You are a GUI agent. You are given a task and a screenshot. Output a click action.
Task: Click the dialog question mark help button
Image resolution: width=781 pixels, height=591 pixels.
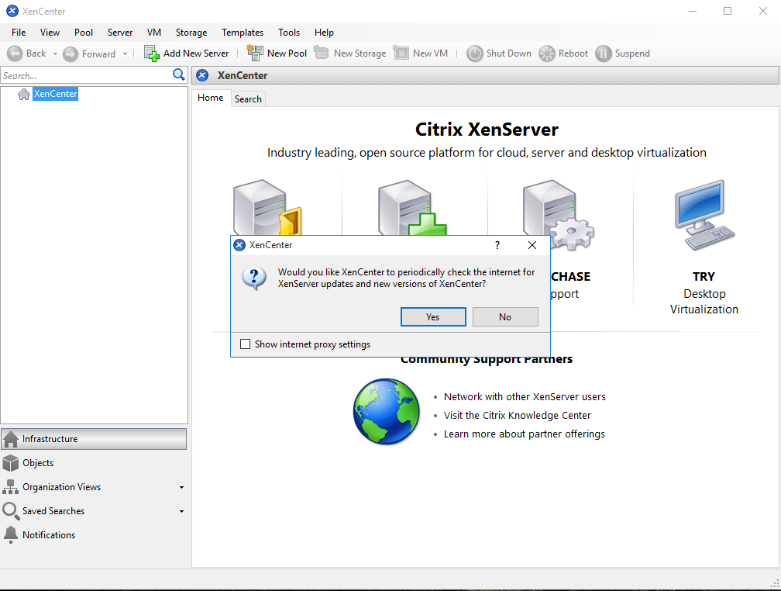point(497,245)
